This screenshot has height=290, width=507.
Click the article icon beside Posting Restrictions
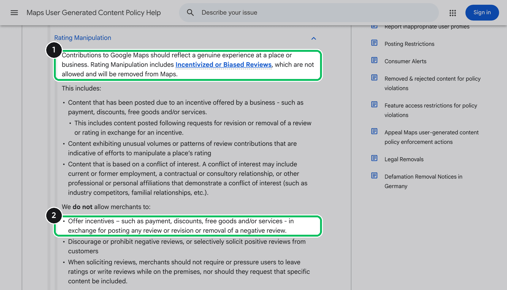(x=374, y=43)
